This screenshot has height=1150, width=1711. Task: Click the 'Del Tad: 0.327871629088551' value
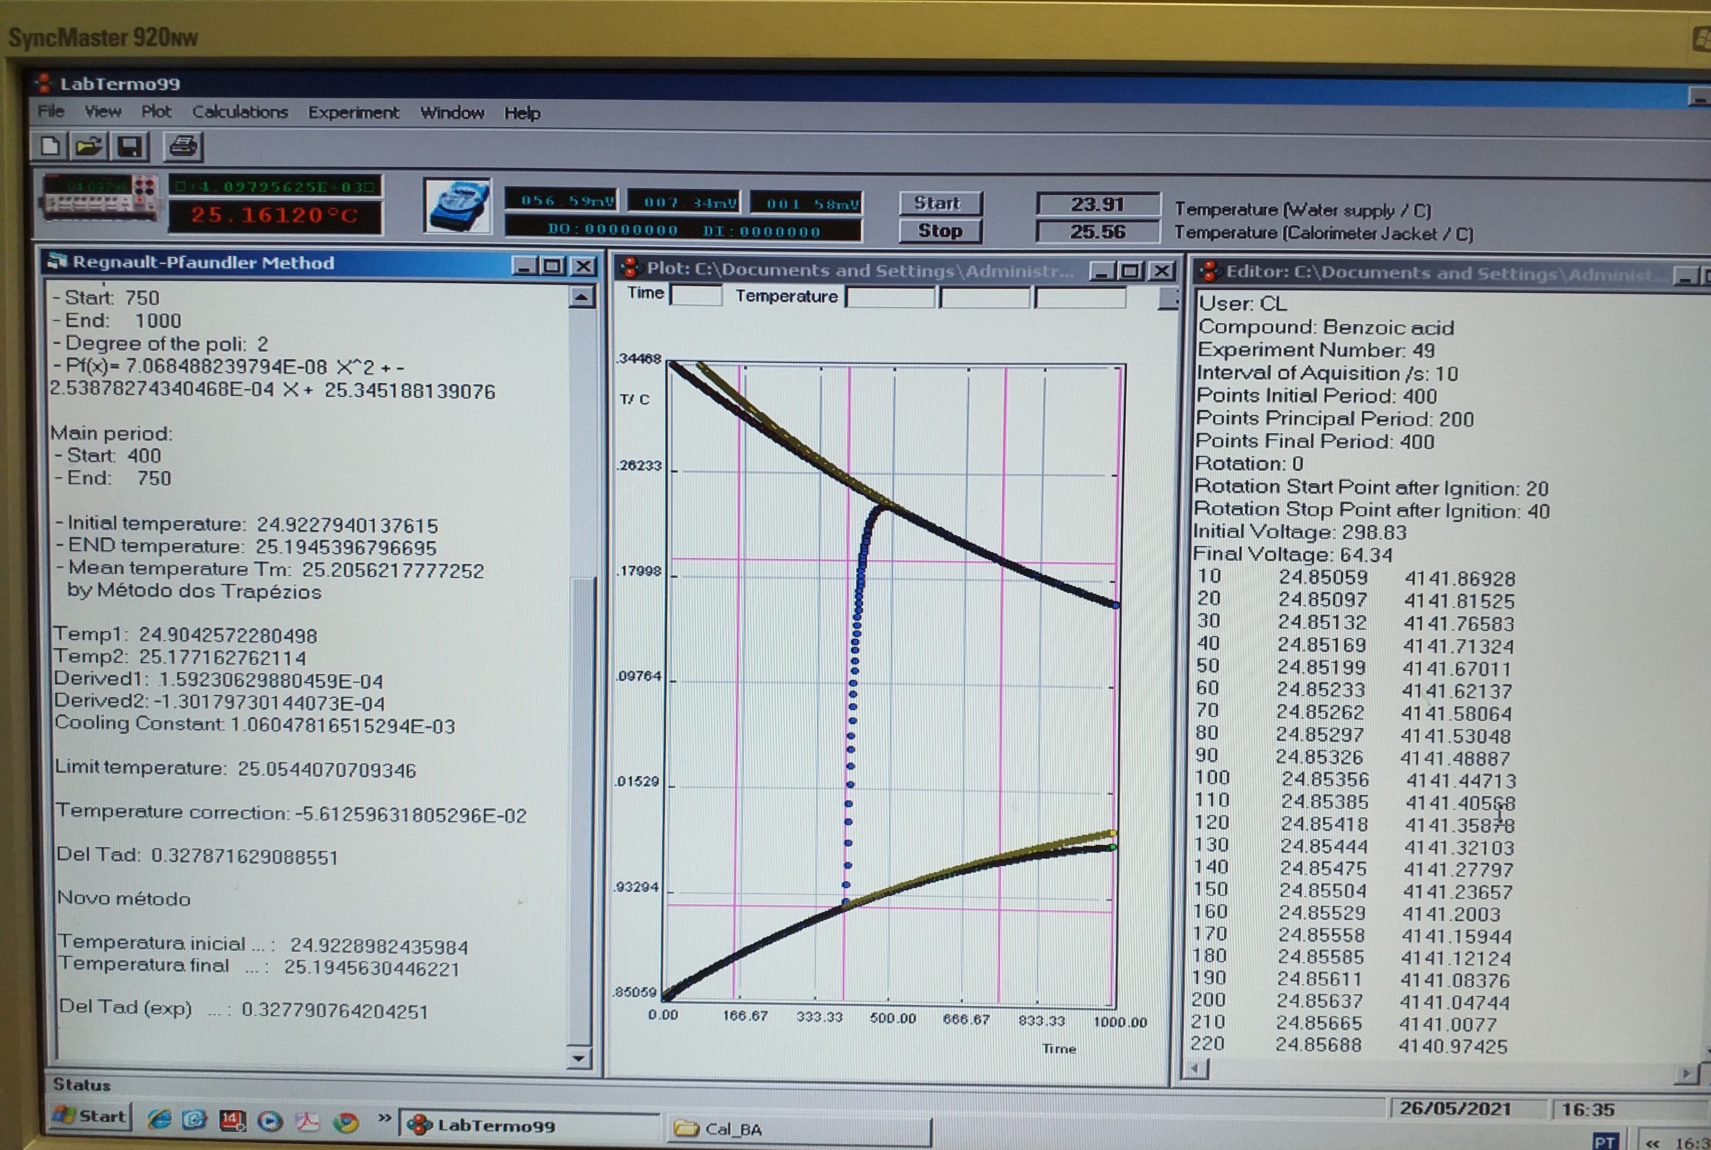(x=197, y=856)
